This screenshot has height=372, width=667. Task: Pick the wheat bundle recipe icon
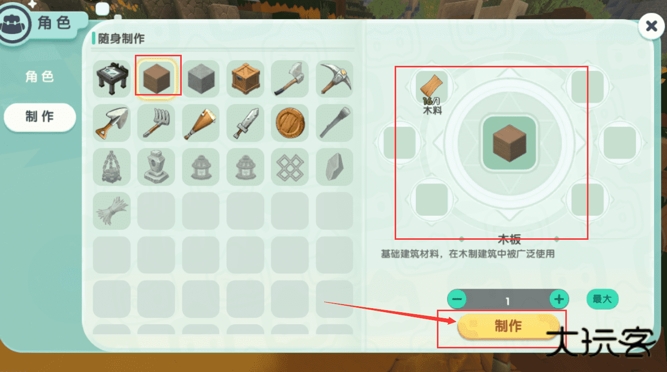(x=112, y=211)
